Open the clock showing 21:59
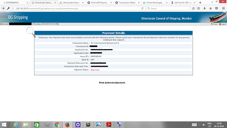 pos(219,125)
